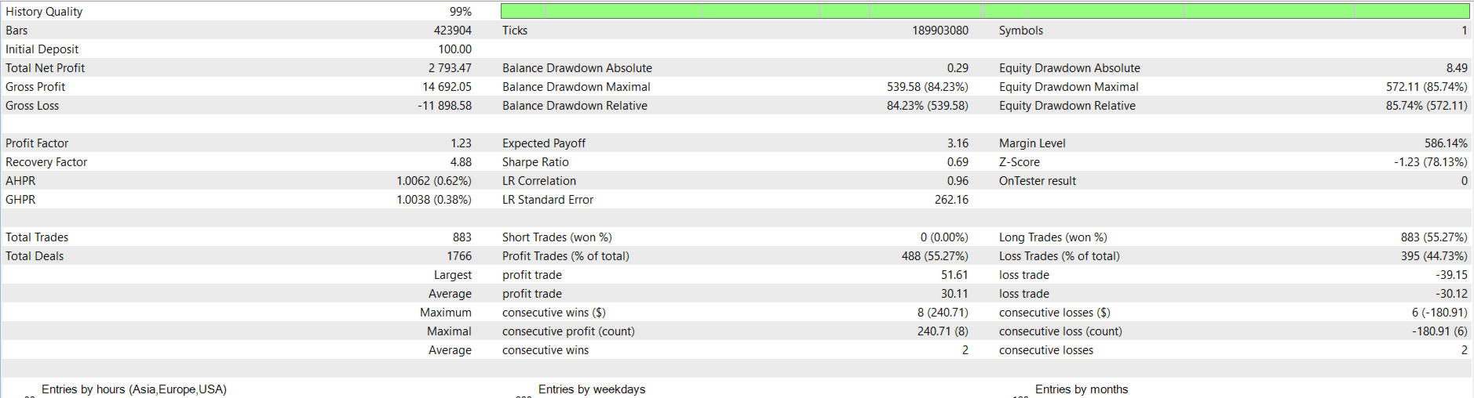This screenshot has width=1474, height=398.
Task: Select the Margin Level value 586.14%
Action: (1446, 143)
